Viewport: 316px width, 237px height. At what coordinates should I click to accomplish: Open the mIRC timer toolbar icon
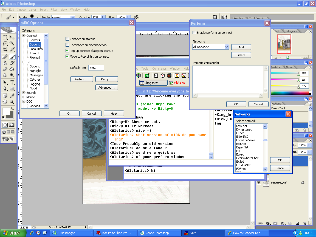163,76
